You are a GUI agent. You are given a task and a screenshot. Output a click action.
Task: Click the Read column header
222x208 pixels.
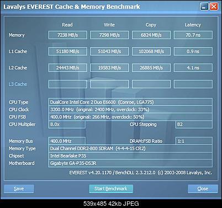point(67,25)
